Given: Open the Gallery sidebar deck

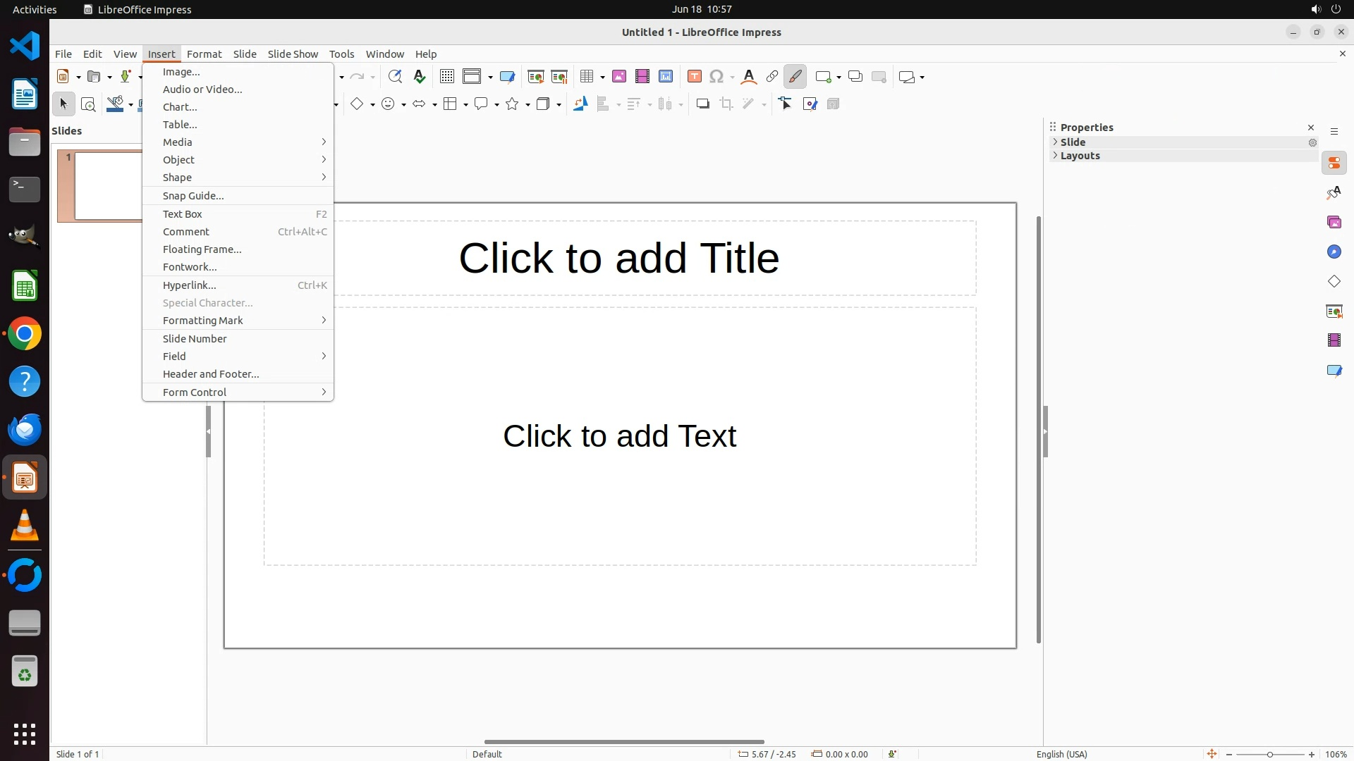Looking at the screenshot, I should 1334,223.
